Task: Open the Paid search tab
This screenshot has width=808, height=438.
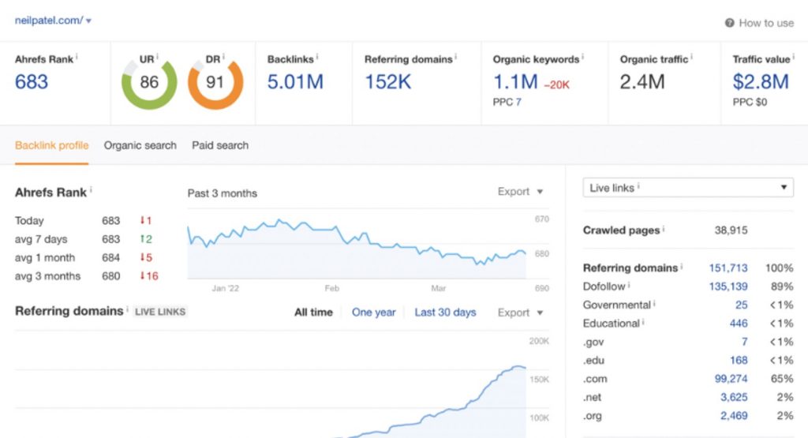Action: pyautogui.click(x=220, y=145)
